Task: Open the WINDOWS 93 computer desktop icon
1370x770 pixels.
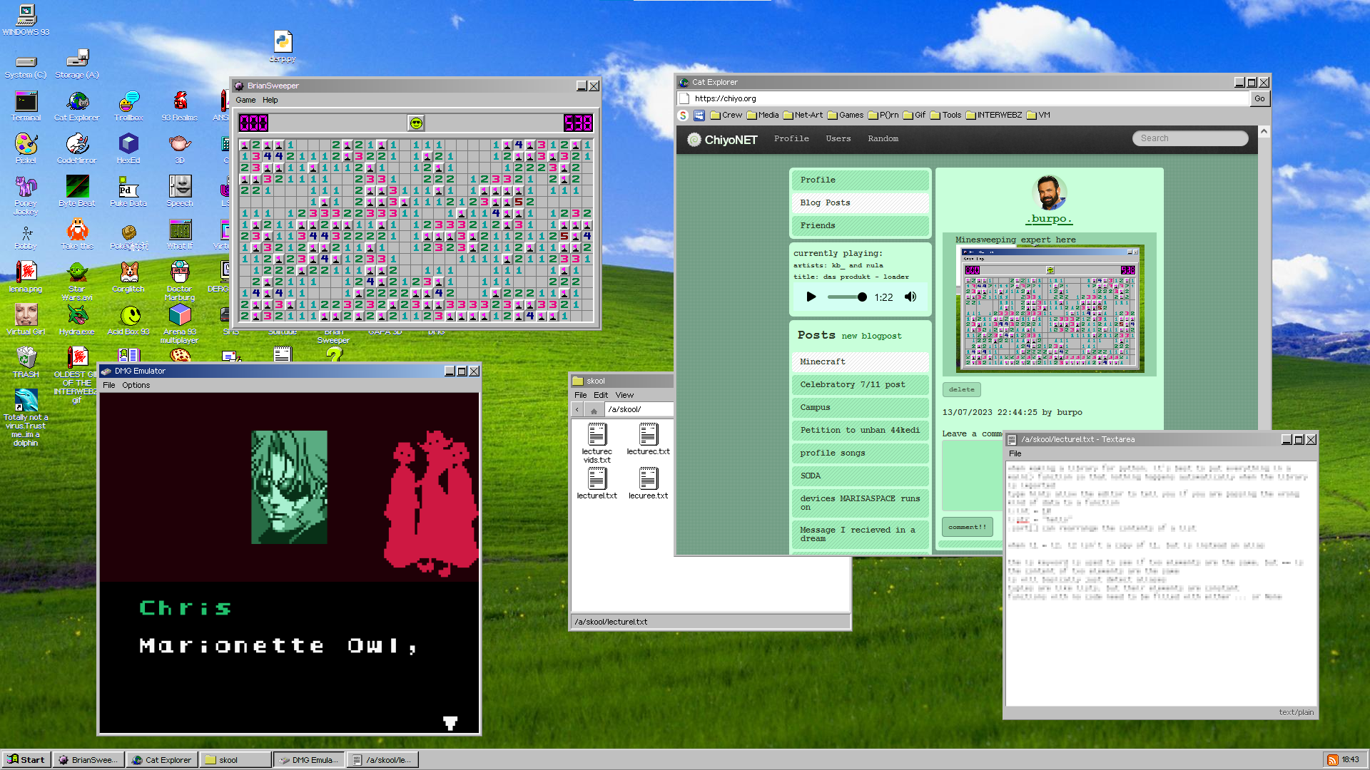Action: tap(26, 19)
